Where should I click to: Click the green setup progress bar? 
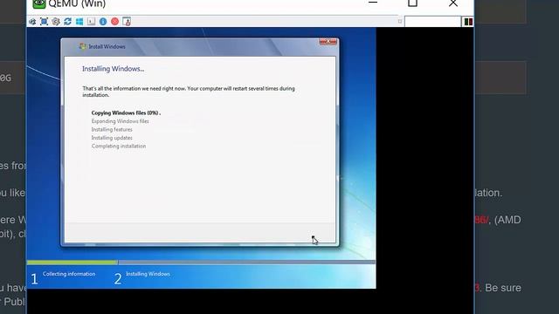tap(72, 263)
